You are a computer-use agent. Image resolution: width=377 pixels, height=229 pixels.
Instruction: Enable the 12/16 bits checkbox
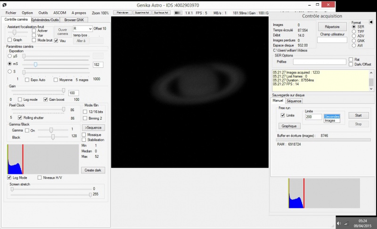point(85,112)
